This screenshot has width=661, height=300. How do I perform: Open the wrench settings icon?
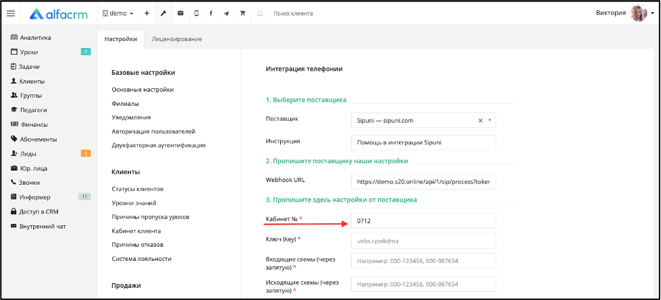163,13
